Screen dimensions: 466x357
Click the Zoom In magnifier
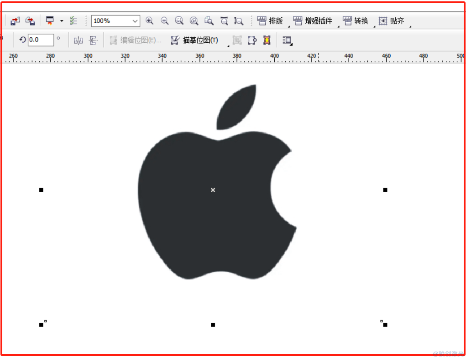(x=150, y=21)
